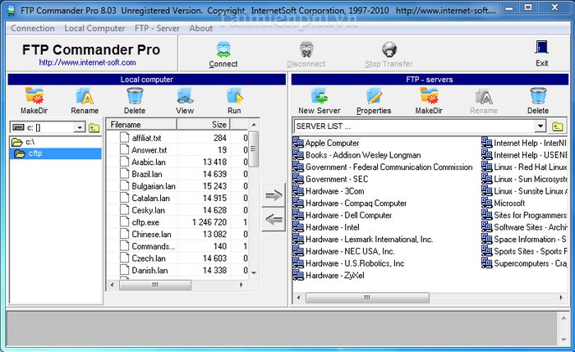Click download left-arrow transfer button

[x=274, y=220]
